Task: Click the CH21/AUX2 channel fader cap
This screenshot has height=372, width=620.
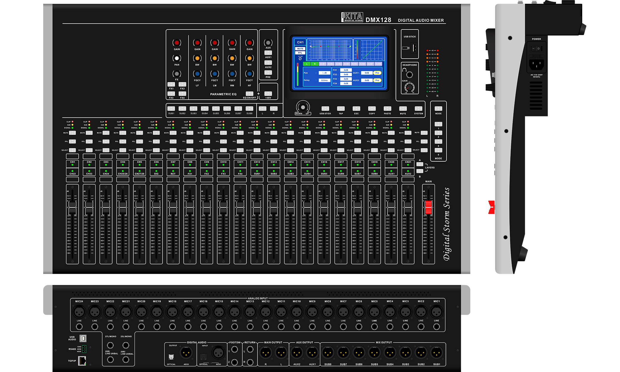Action: [408, 207]
